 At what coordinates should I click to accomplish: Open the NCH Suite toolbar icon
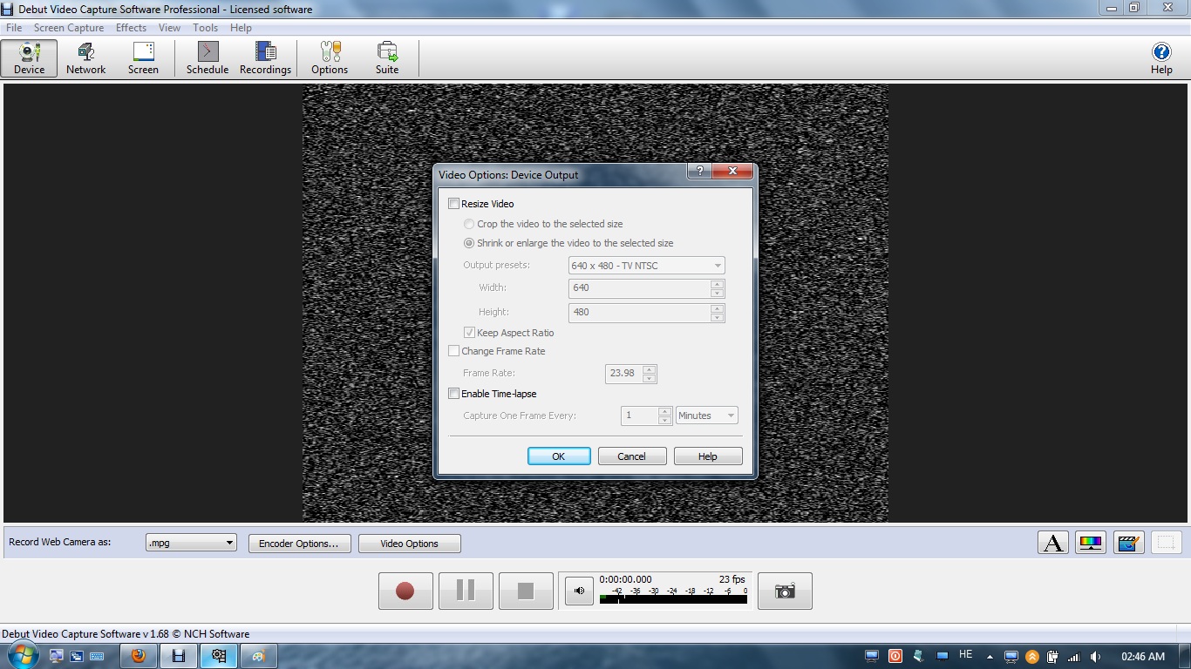click(387, 58)
